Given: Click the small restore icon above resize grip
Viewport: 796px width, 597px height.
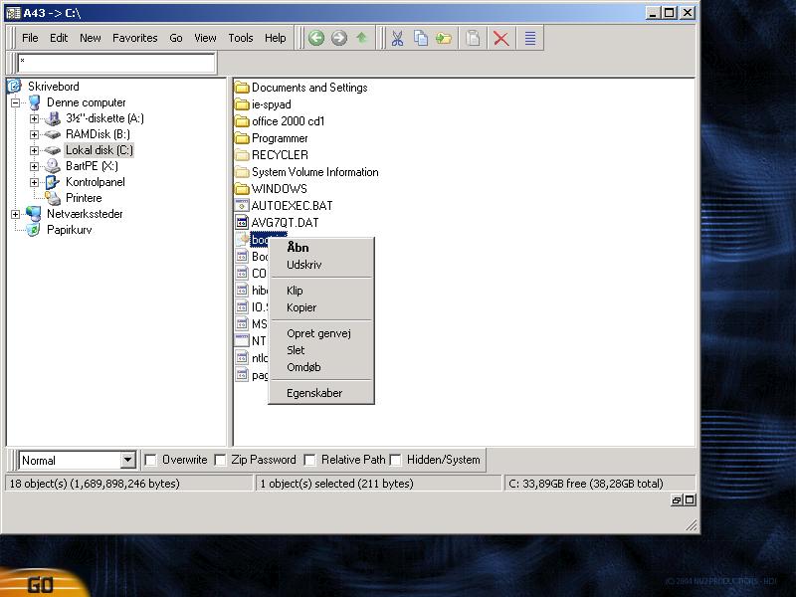Looking at the screenshot, I should tap(677, 500).
